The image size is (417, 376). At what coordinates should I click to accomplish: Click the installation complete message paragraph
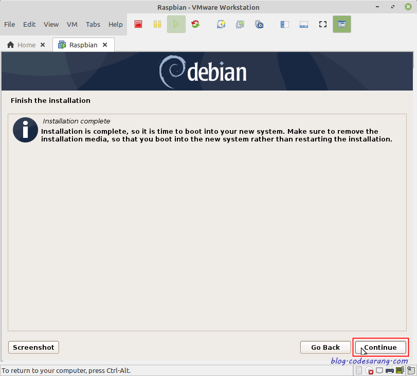coord(217,135)
